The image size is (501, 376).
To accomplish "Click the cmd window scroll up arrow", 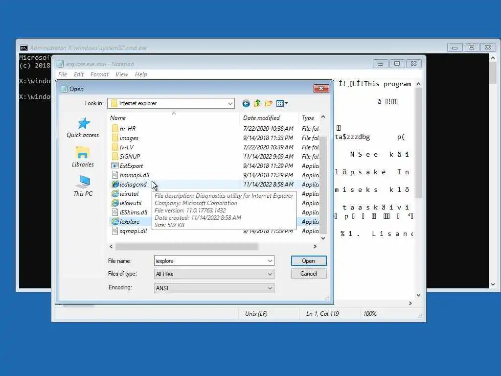I will (493, 58).
